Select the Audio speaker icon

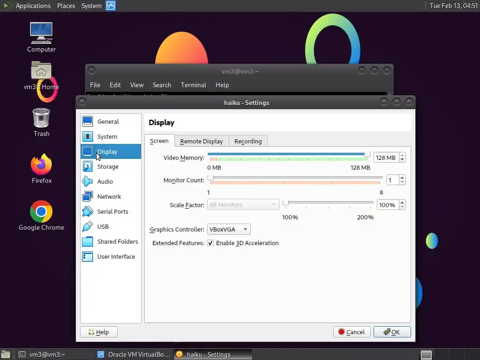pyautogui.click(x=88, y=181)
